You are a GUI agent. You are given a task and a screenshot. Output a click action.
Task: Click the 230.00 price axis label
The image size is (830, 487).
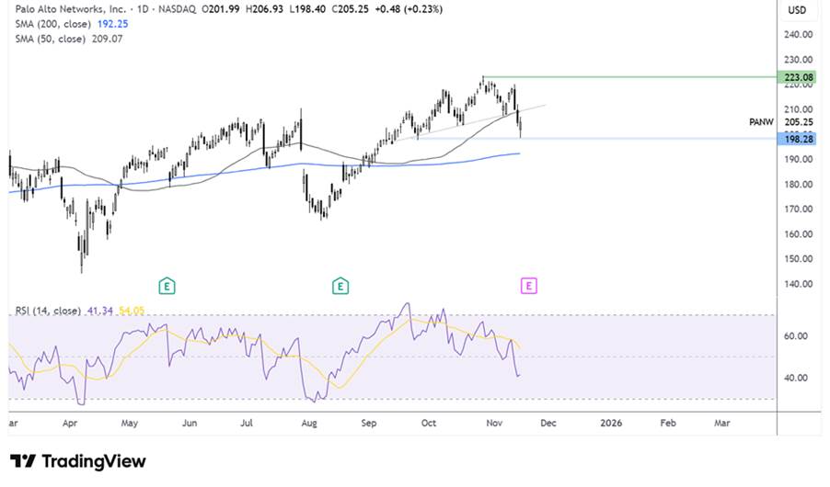[798, 59]
